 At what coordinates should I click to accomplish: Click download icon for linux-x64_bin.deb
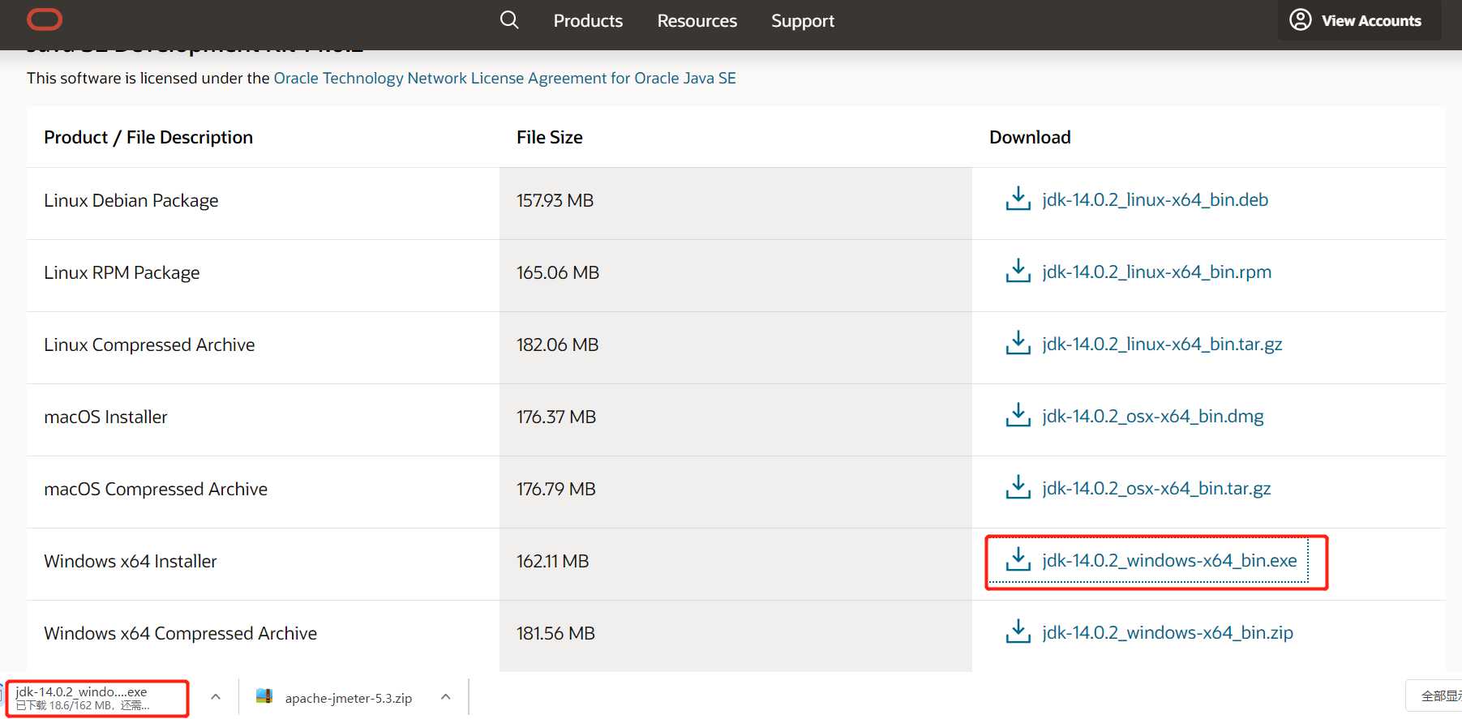coord(1018,199)
